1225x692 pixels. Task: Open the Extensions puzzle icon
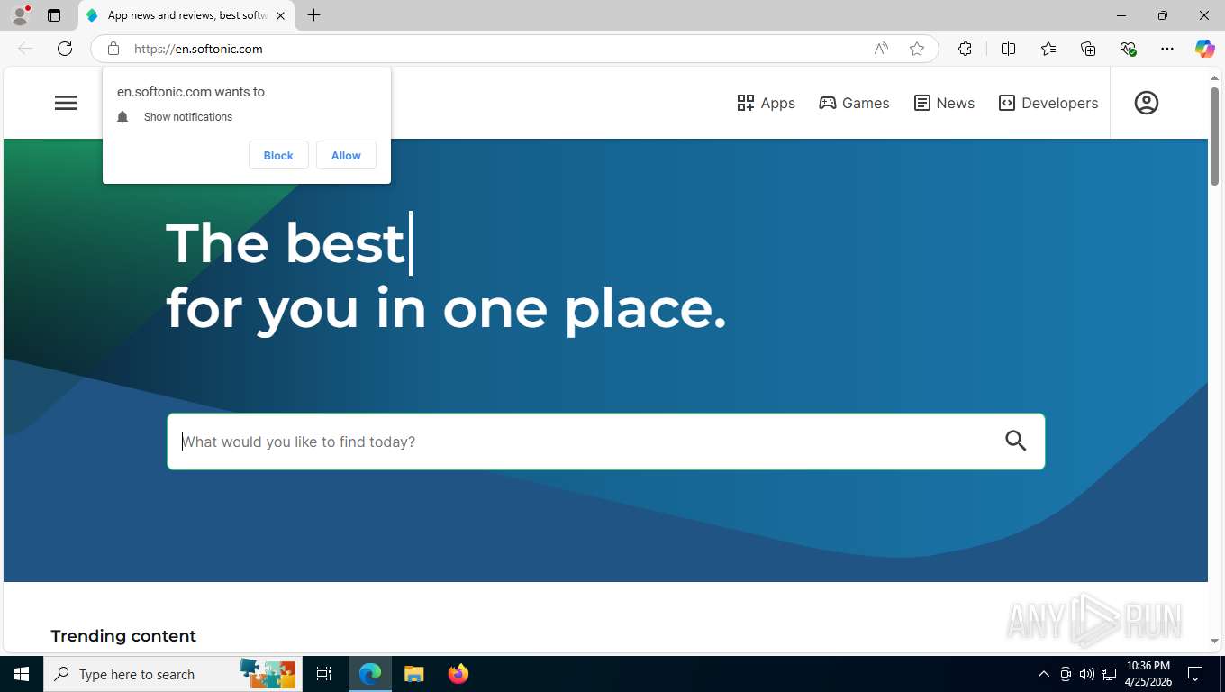point(965,49)
